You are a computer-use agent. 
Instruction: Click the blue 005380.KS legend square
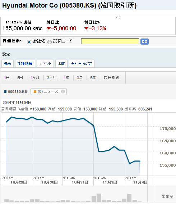5,92
